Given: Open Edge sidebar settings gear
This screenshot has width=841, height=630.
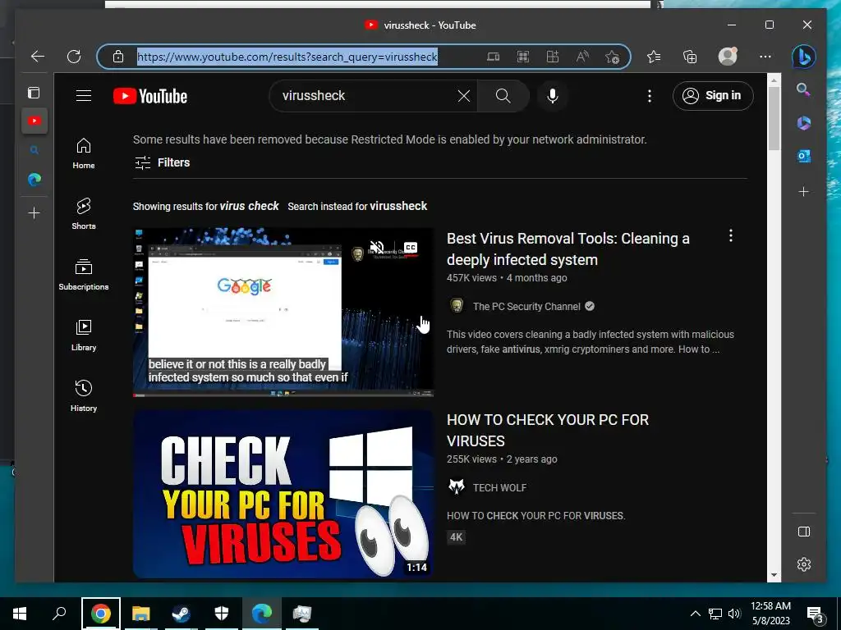Looking at the screenshot, I should (x=803, y=564).
